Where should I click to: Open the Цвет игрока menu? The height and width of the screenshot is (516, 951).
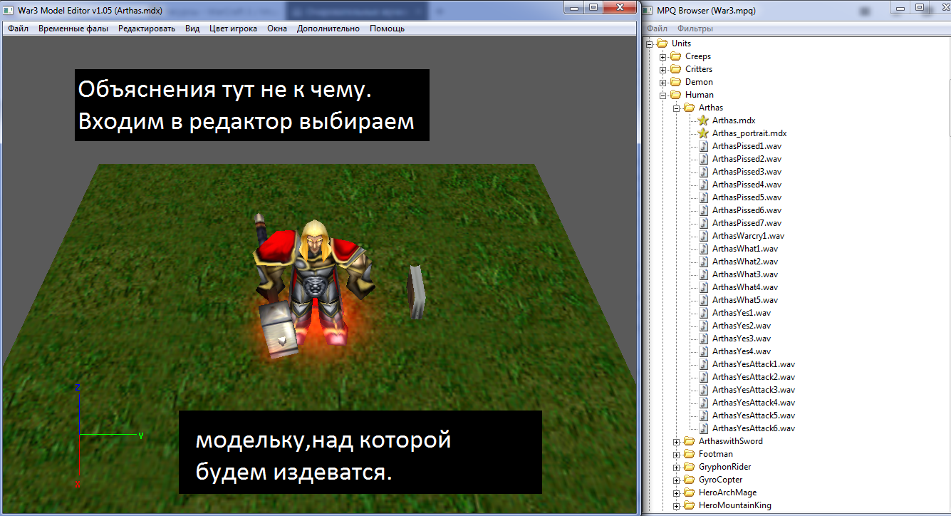coord(234,29)
